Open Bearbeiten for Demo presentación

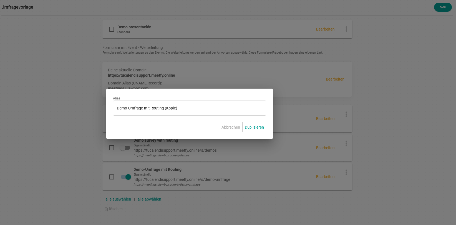(325, 29)
